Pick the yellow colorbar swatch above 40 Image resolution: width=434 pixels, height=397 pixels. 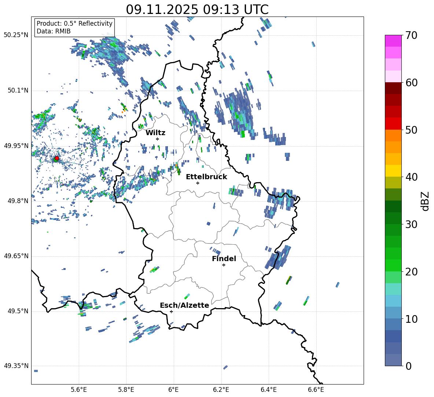[393, 171]
